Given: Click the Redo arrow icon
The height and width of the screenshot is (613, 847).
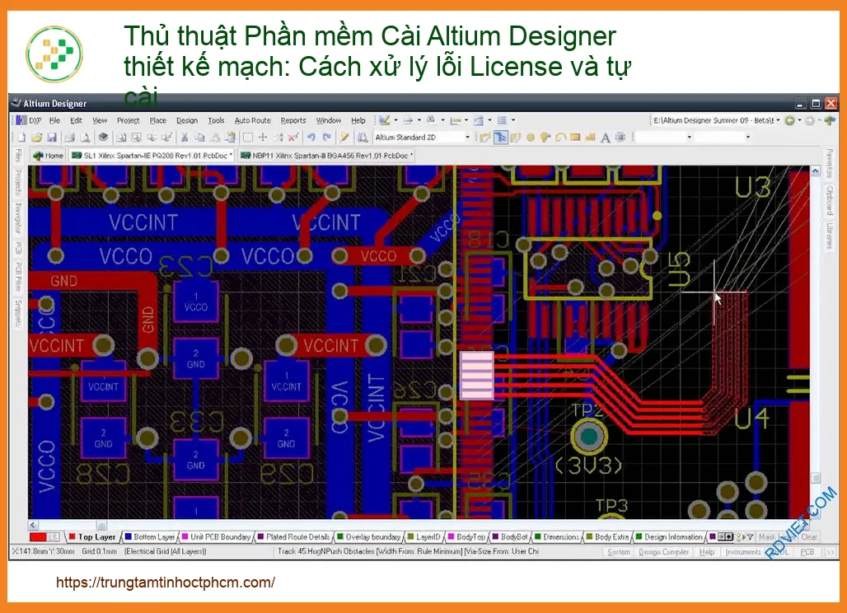Looking at the screenshot, I should pyautogui.click(x=326, y=138).
